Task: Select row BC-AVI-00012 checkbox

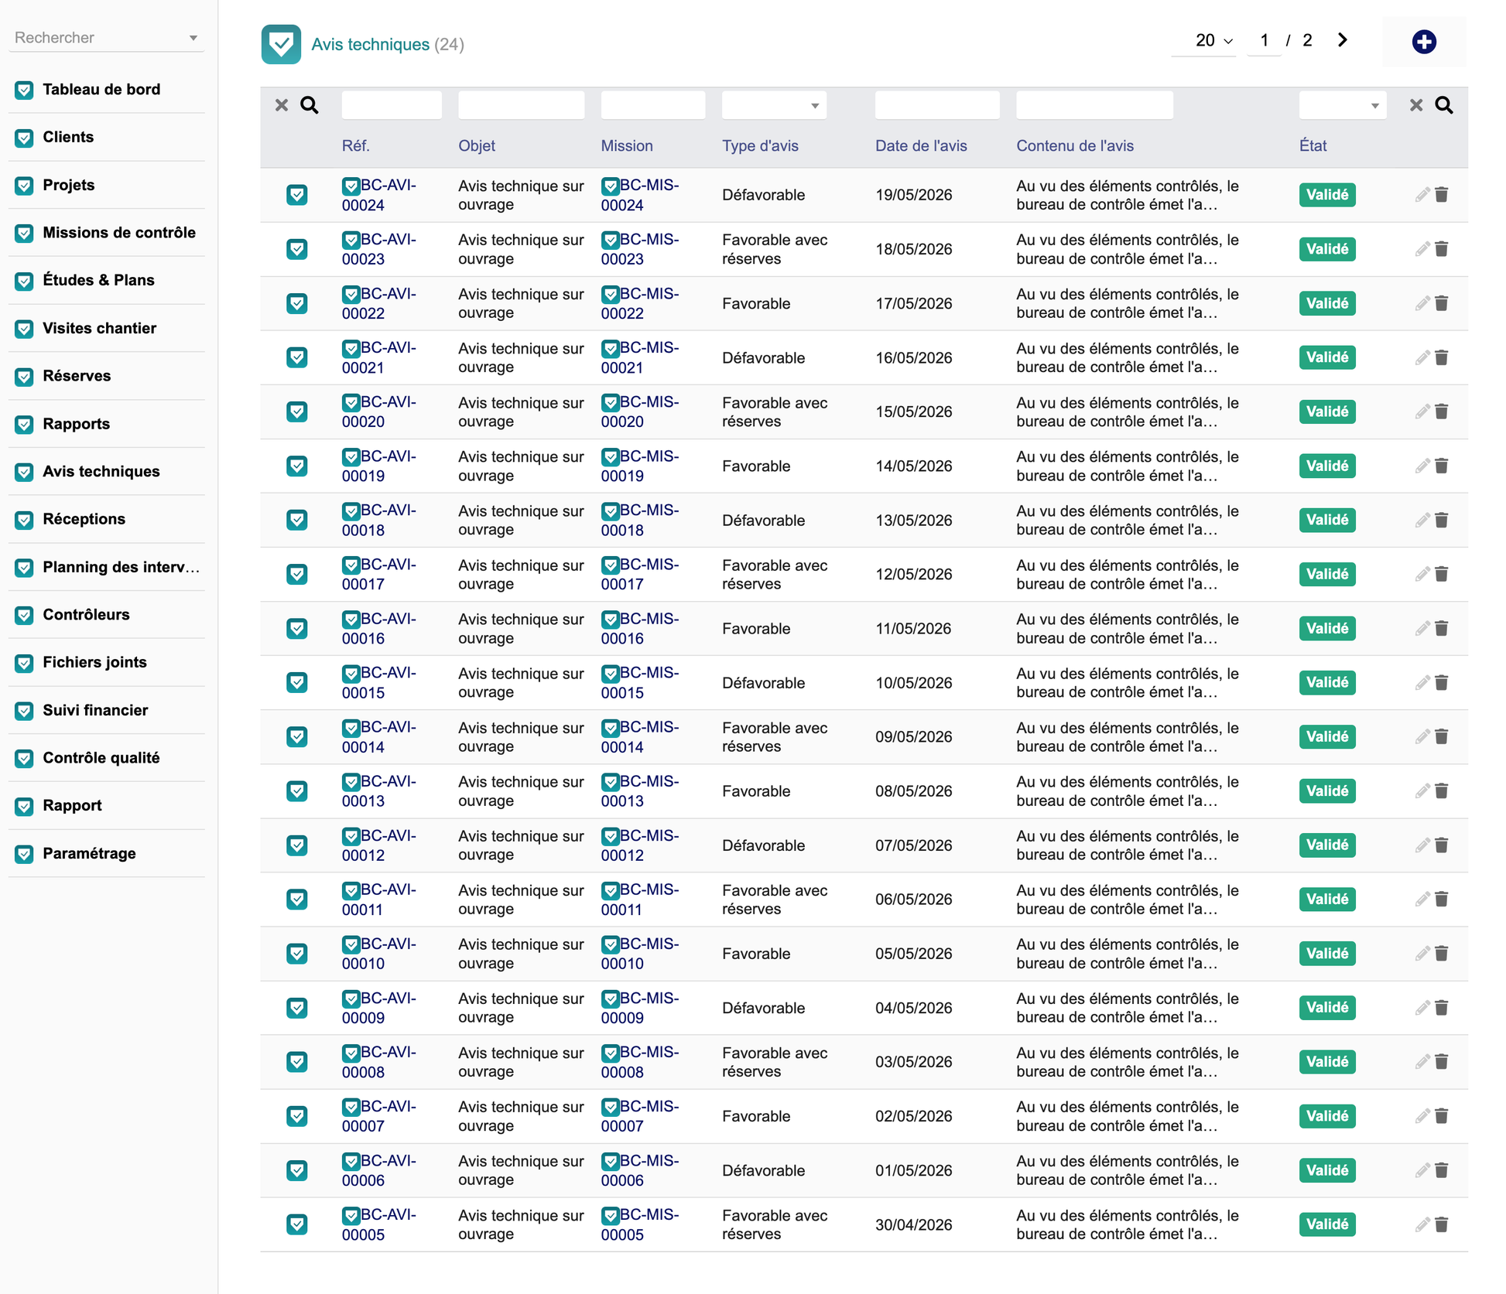Action: tap(297, 845)
